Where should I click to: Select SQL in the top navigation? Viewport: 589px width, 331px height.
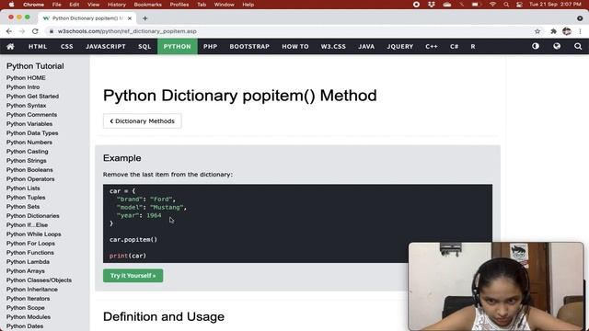144,47
